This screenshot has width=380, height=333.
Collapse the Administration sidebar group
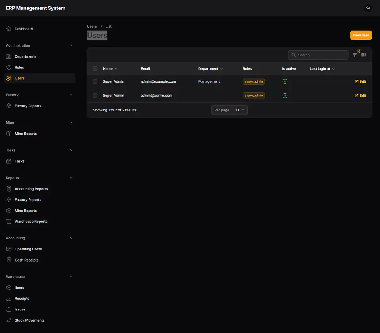[x=71, y=45]
